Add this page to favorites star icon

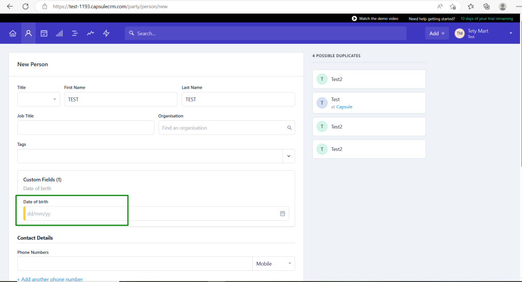tap(453, 6)
